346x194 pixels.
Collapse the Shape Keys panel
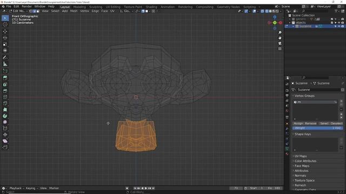303,134
